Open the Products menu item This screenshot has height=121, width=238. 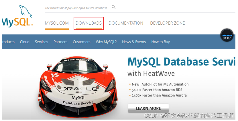click(8, 42)
